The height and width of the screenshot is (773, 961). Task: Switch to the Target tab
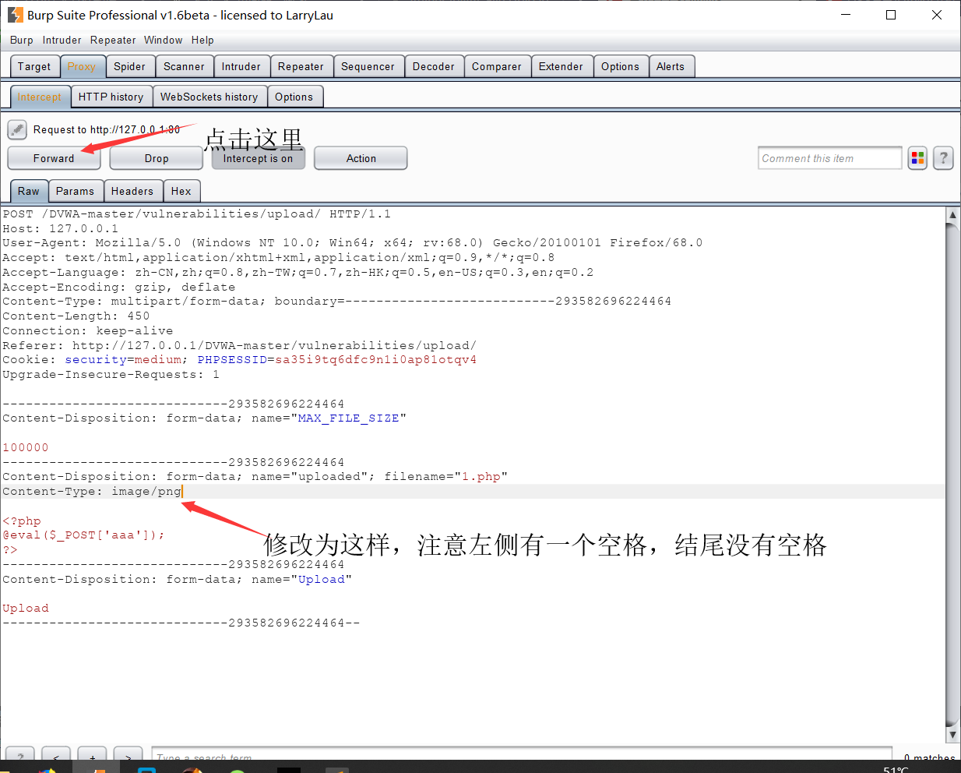(34, 66)
